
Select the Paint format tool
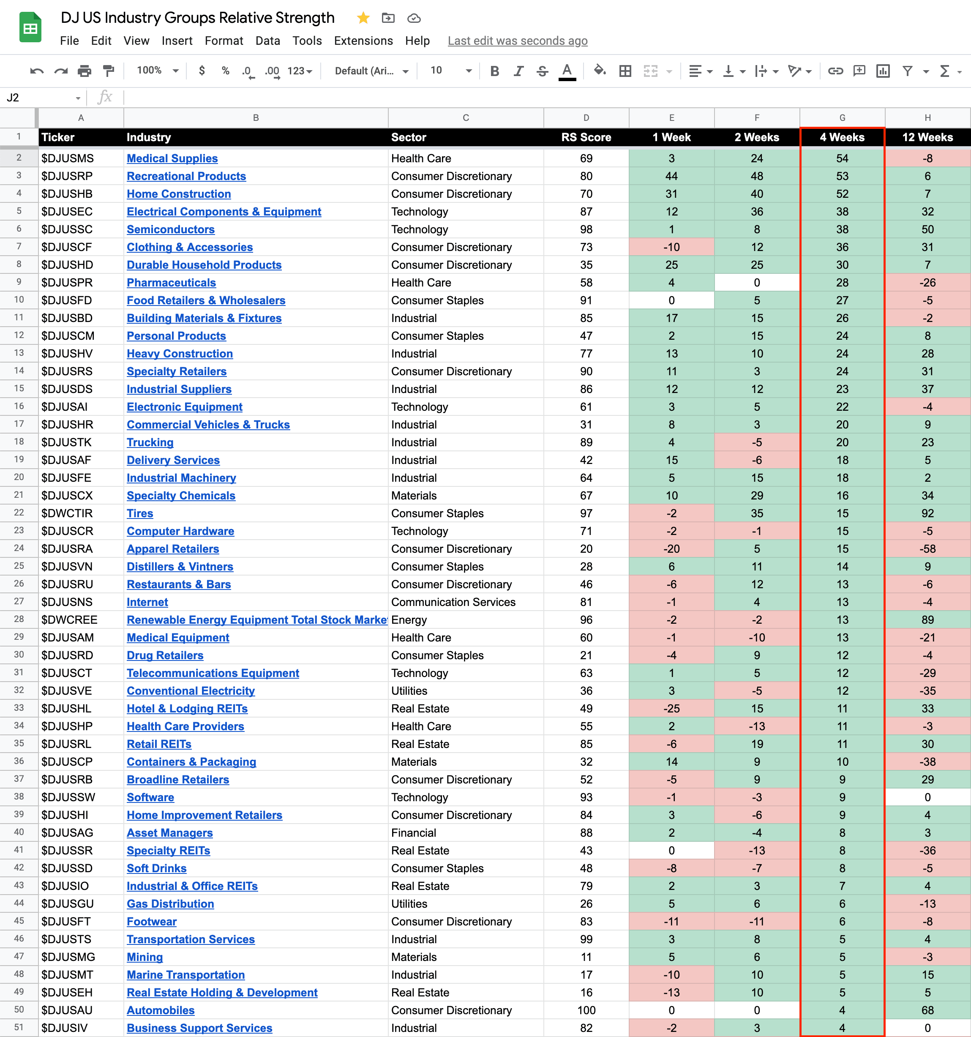(x=109, y=71)
